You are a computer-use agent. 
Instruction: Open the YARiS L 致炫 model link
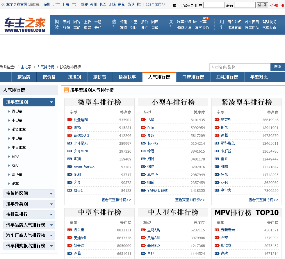coord(157,190)
